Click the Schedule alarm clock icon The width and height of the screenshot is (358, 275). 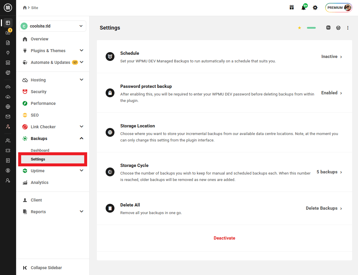(110, 57)
